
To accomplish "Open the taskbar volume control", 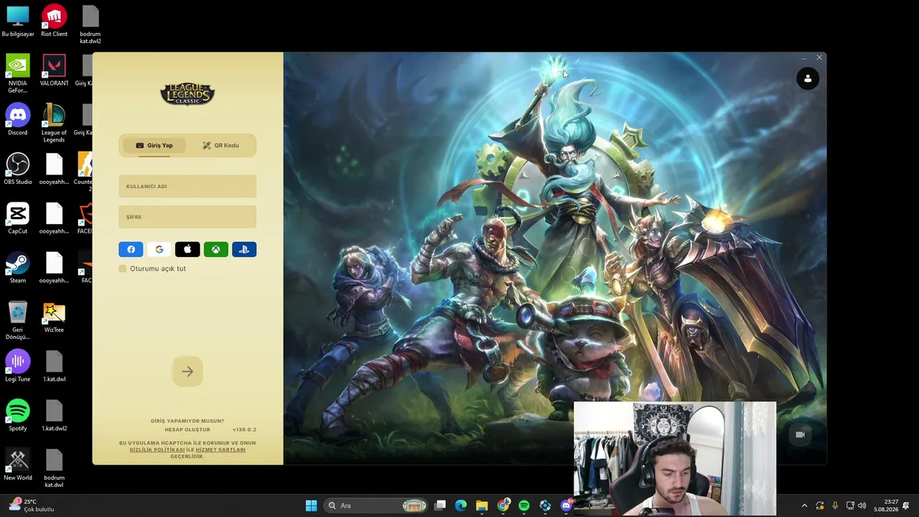I will tap(862, 506).
